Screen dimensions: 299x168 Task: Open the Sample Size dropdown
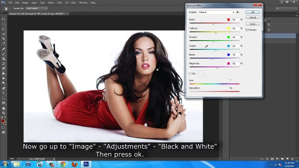[36, 8]
